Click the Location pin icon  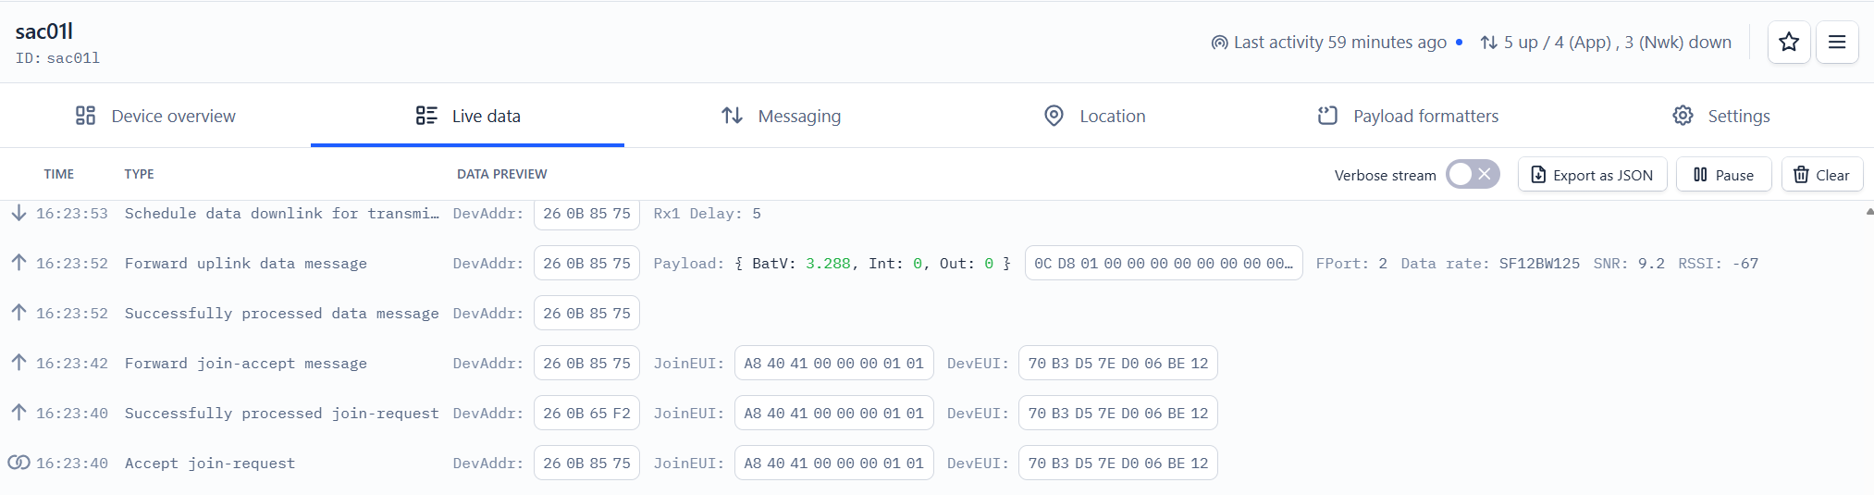pos(1054,116)
